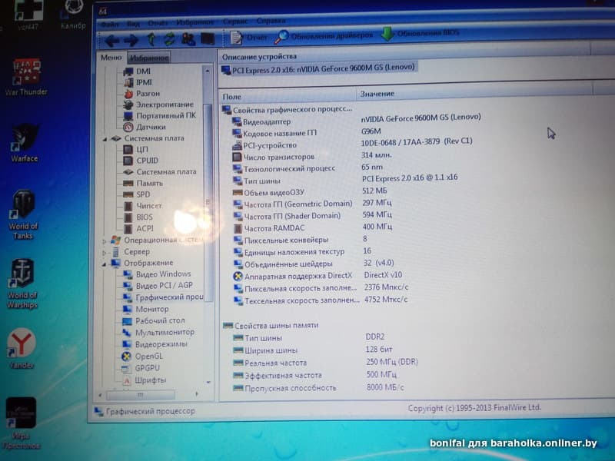The image size is (615, 461).
Task: Open the Отчет report button
Action: pos(248,38)
